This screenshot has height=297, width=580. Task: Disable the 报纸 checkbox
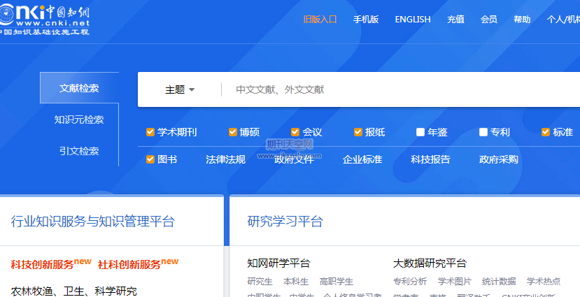pyautogui.click(x=358, y=132)
